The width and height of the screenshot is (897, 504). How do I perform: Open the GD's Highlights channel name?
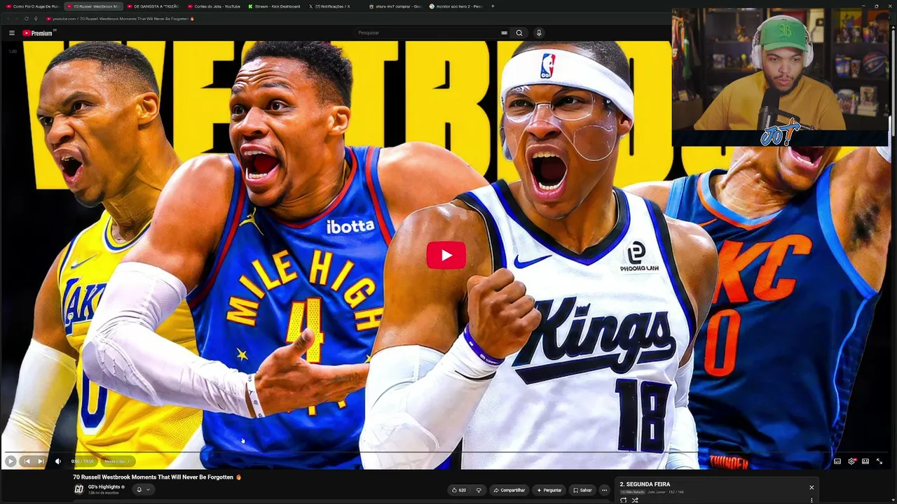coord(104,486)
